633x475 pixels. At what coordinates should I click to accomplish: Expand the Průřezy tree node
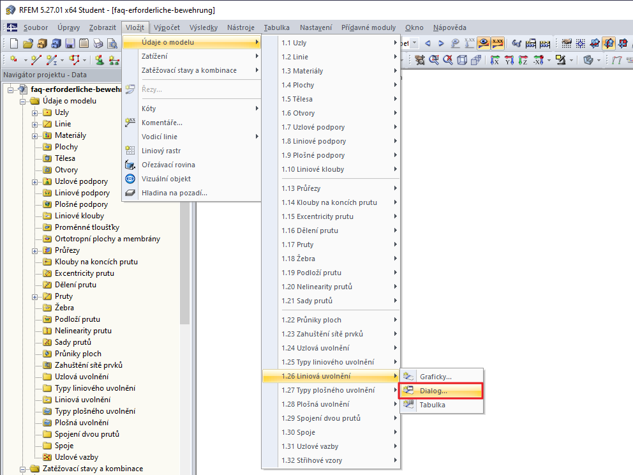pos(34,250)
